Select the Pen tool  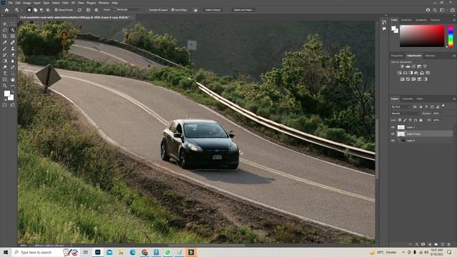pyautogui.click(x=13, y=67)
